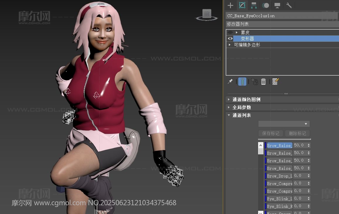Image resolution: width=339 pixels, height=214 pixels.
Task: Click the channel list scroll-up arrow
Action: [261, 145]
